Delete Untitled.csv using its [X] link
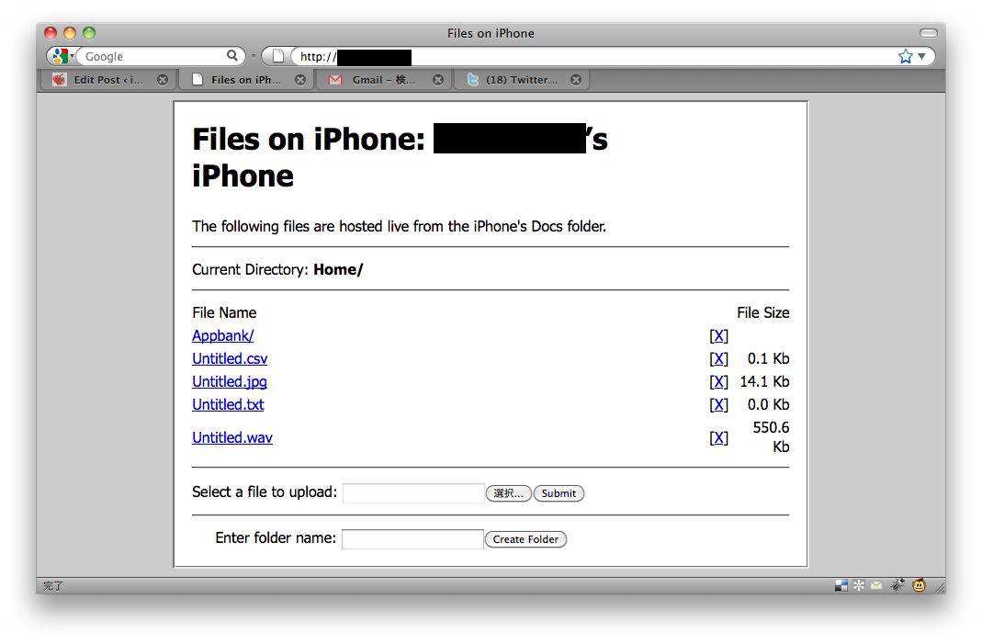 point(719,359)
